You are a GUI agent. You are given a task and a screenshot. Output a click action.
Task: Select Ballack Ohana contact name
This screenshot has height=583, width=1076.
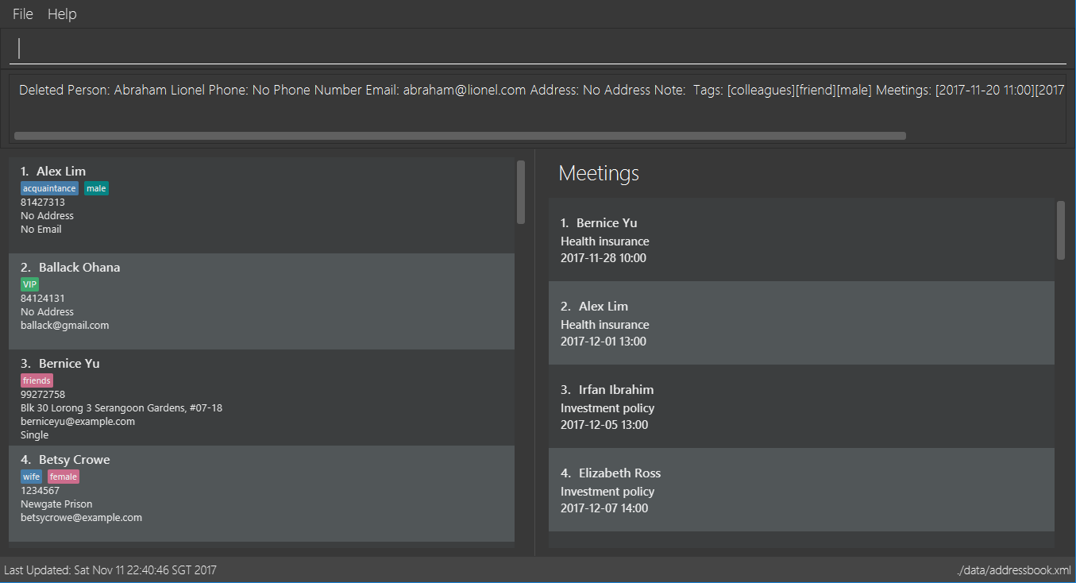tap(79, 268)
